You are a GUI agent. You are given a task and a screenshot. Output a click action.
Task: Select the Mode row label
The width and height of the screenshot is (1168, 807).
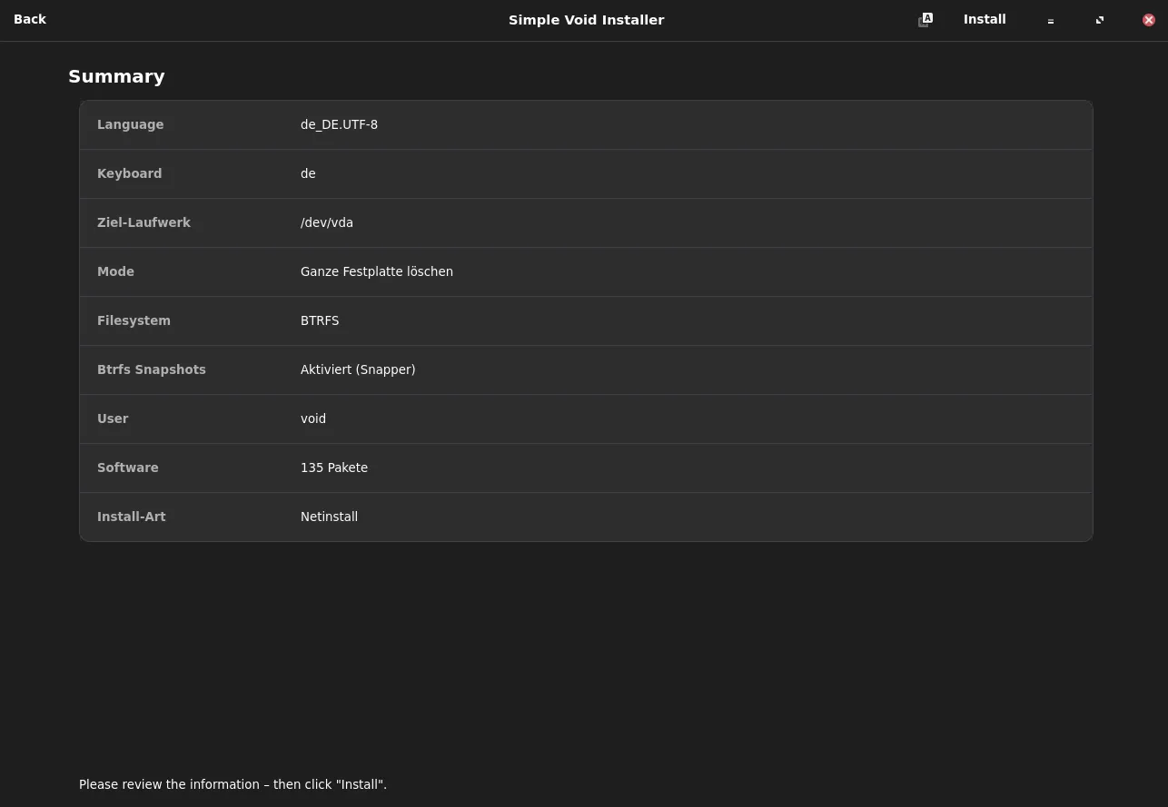pos(115,271)
